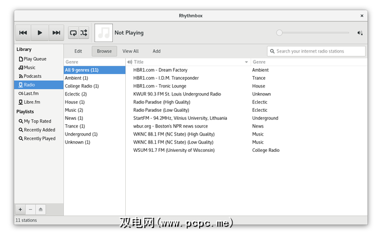Select Radio in the Library sidebar
Screen dimensions: 378x236
click(x=38, y=85)
